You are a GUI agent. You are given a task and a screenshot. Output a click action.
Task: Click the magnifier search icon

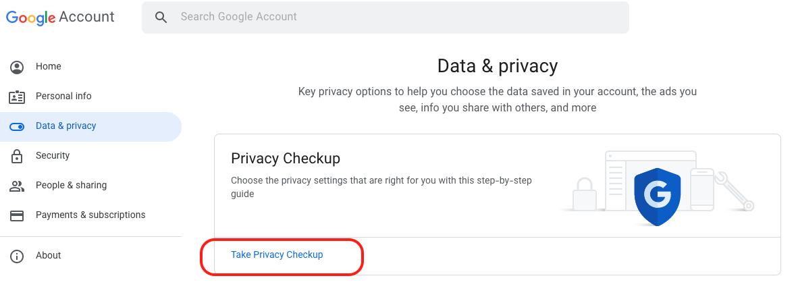click(161, 18)
